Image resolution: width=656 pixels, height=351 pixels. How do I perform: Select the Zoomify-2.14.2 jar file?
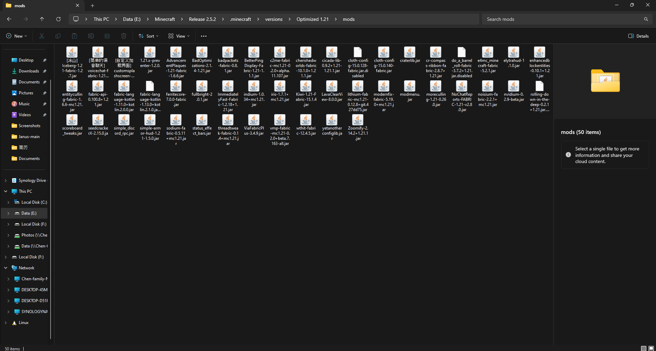coord(358,128)
